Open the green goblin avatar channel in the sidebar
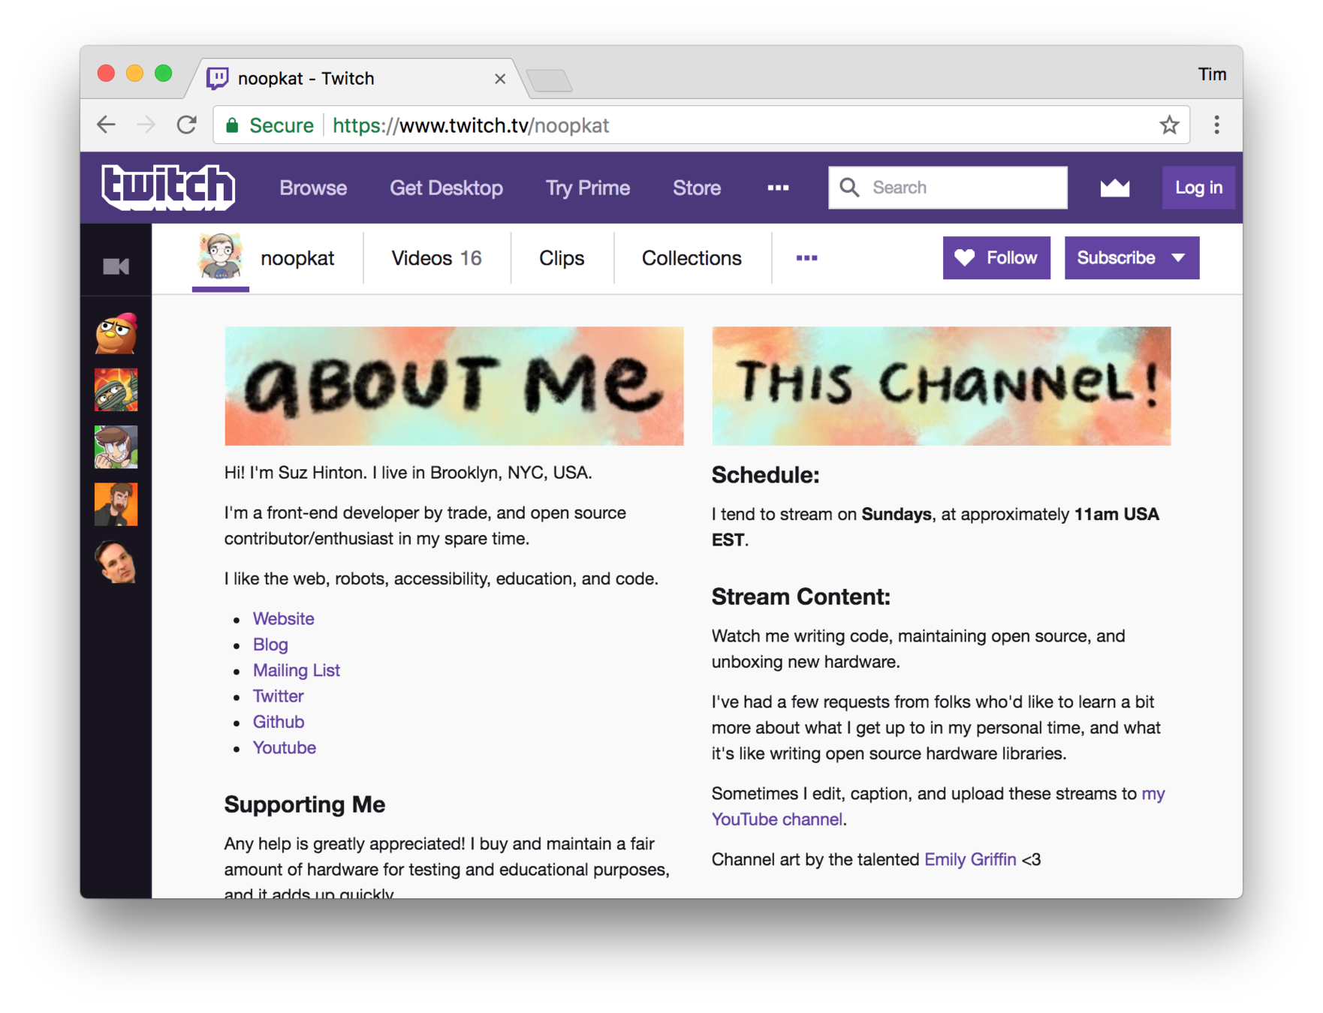 click(x=116, y=389)
